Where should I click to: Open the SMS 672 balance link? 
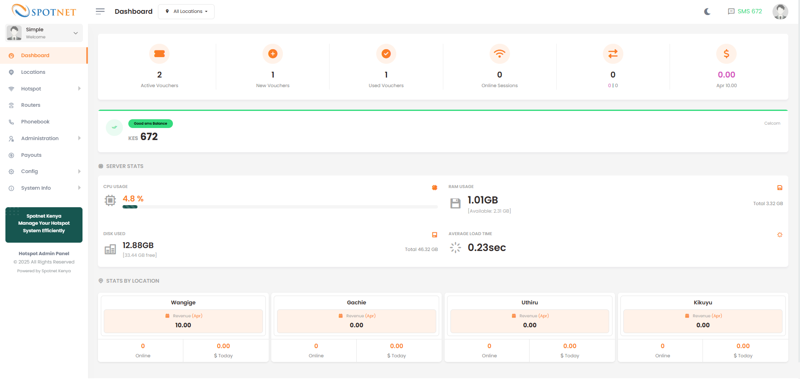(x=745, y=11)
